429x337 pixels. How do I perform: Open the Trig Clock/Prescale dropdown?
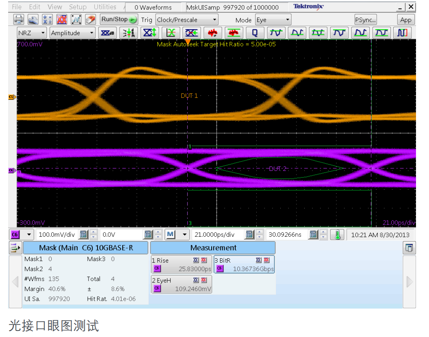186,19
